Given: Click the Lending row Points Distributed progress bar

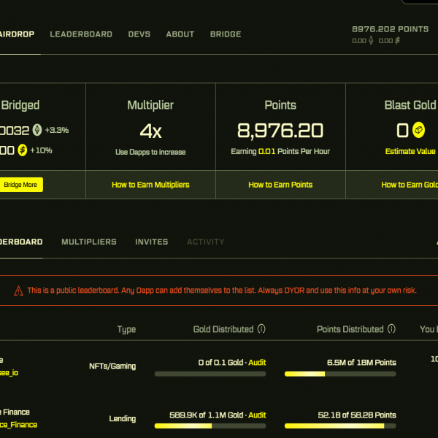Looking at the screenshot, I should coord(340,426).
